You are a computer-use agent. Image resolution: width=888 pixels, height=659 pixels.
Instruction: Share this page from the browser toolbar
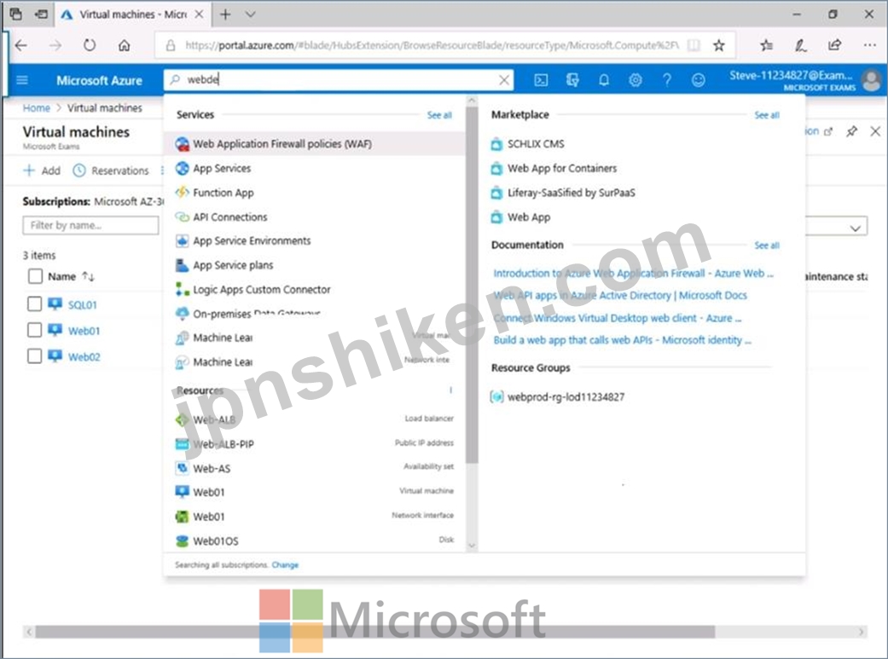(x=834, y=45)
